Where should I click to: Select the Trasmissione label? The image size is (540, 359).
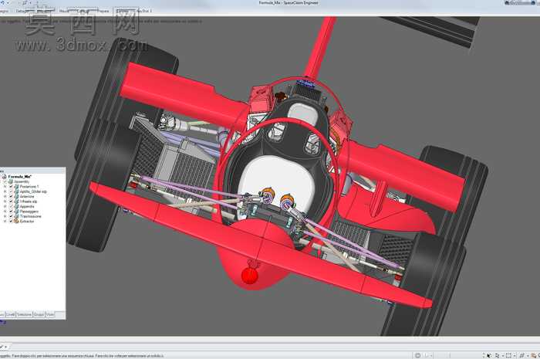point(31,216)
